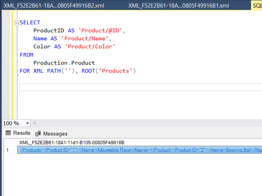Click the 'Product/Name' string literal
This screenshot has height=196, width=262.
tap(85, 39)
